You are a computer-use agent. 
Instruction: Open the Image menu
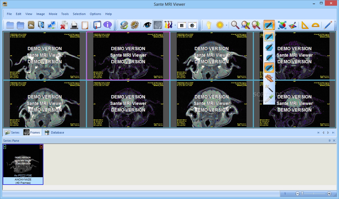41,14
